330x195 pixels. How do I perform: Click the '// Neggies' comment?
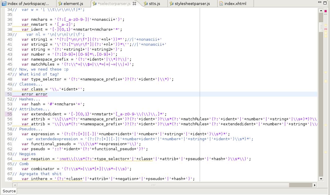[24, 154]
